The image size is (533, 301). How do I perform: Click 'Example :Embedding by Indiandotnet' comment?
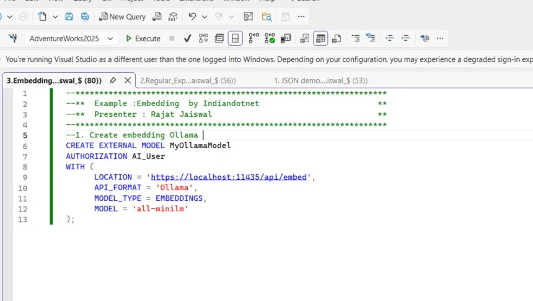tap(177, 103)
